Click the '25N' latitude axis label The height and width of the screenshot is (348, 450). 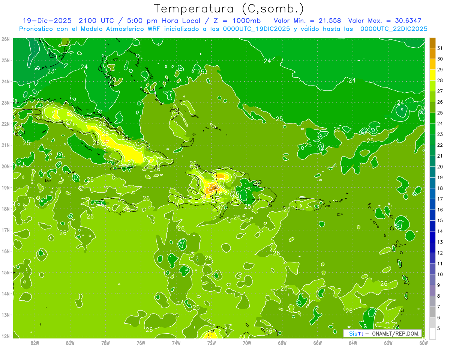point(6,60)
